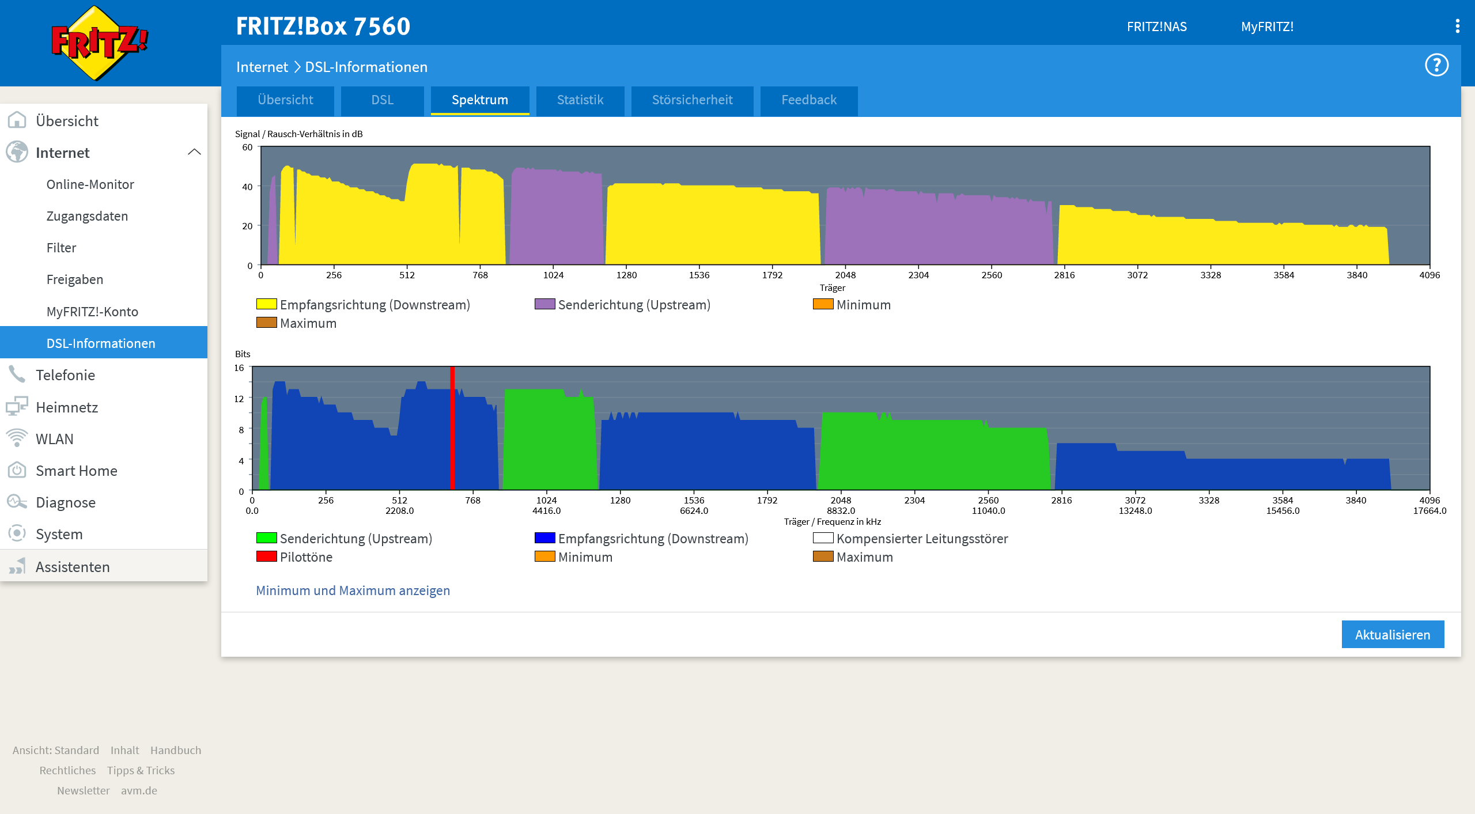
Task: Open the three-dot options menu
Action: [1458, 26]
